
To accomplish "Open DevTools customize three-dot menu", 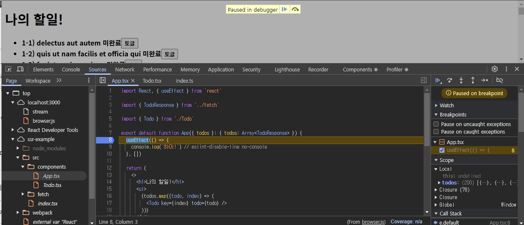I will coord(506,69).
